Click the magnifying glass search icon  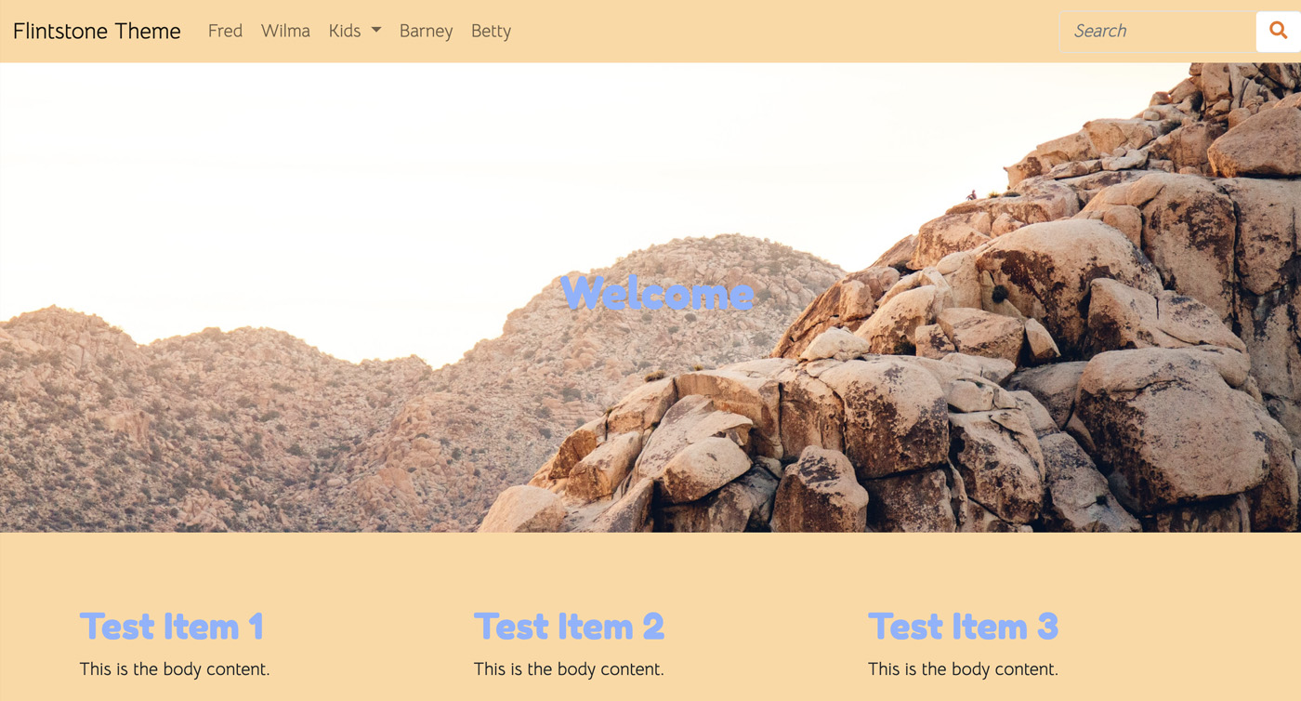tap(1279, 31)
